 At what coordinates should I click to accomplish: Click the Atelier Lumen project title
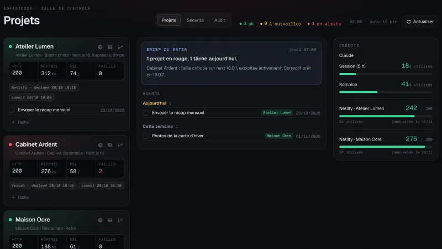pyautogui.click(x=34, y=46)
